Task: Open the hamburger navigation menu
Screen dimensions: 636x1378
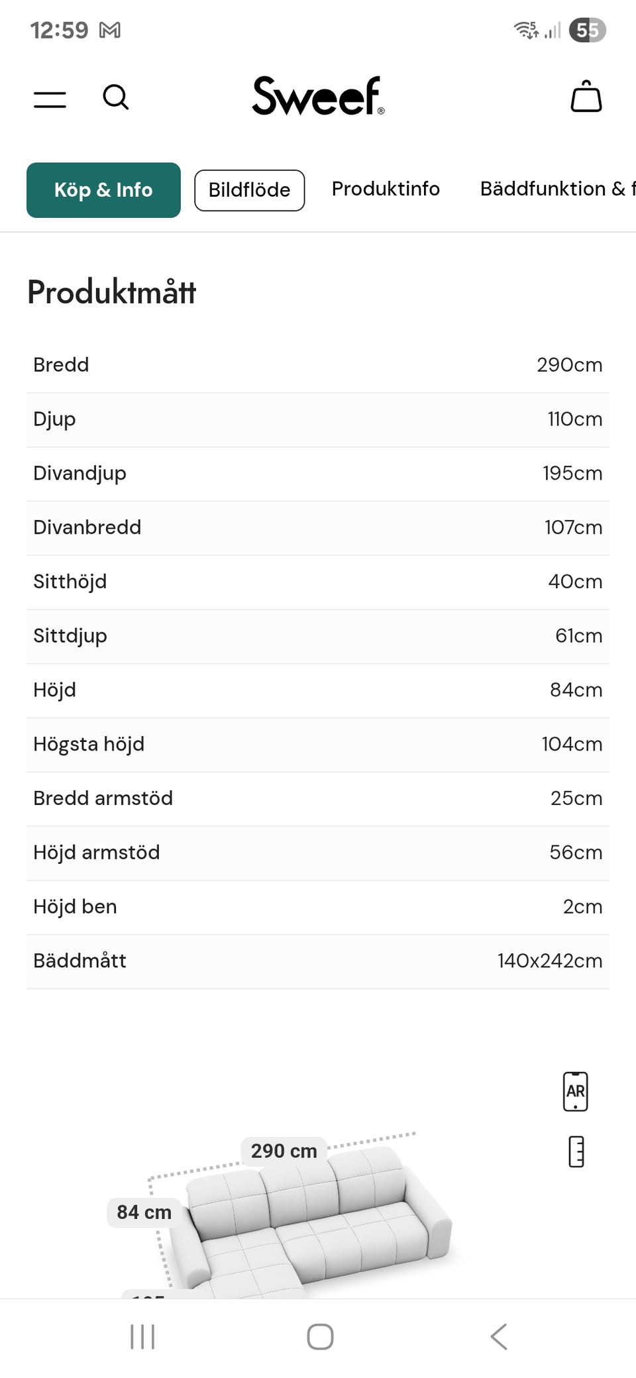Action: click(50, 99)
